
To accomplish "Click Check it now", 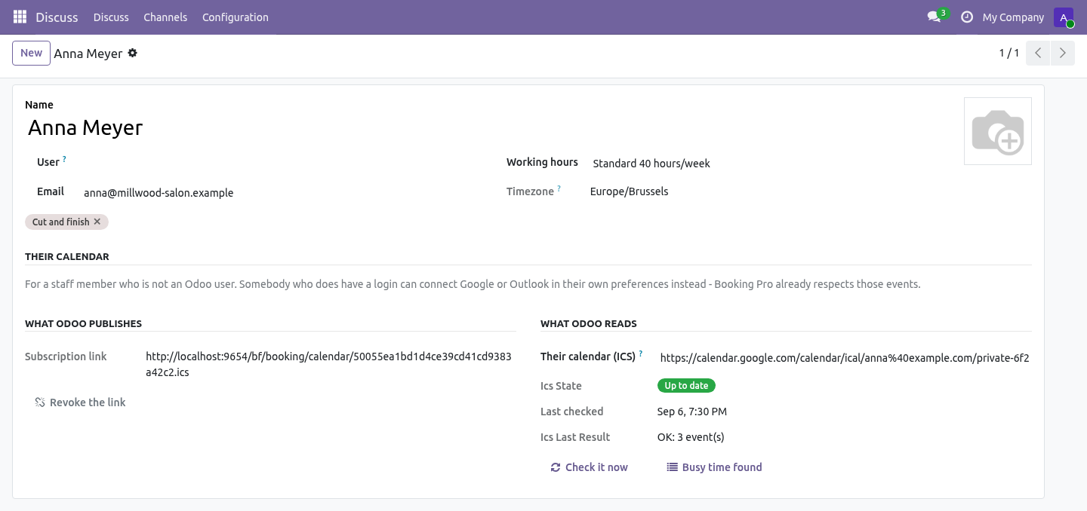I will [589, 467].
